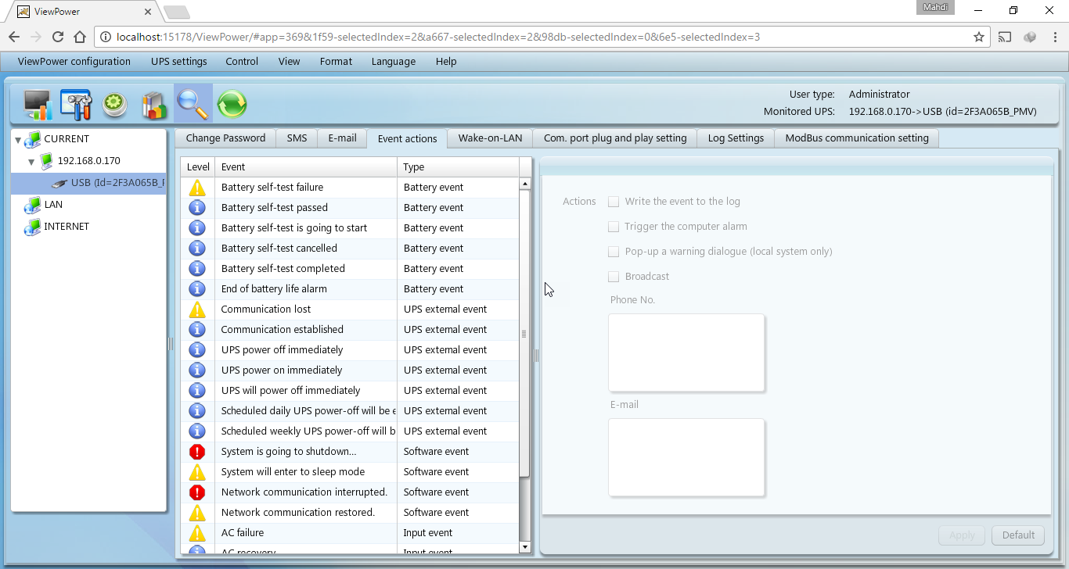Collapse the 192.168.0.170 tree node
This screenshot has height=569, width=1069.
31,162
